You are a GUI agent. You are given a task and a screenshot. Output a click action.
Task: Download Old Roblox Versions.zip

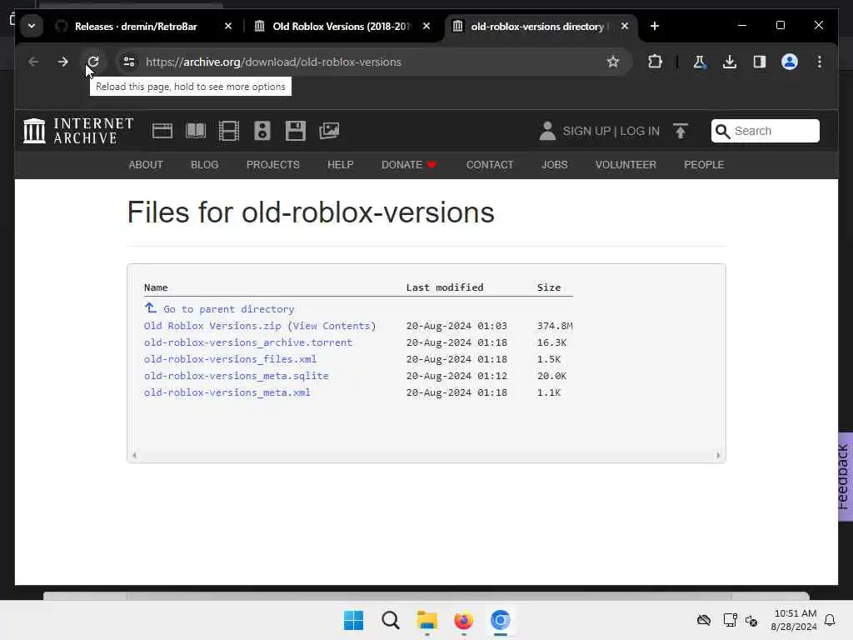212,326
